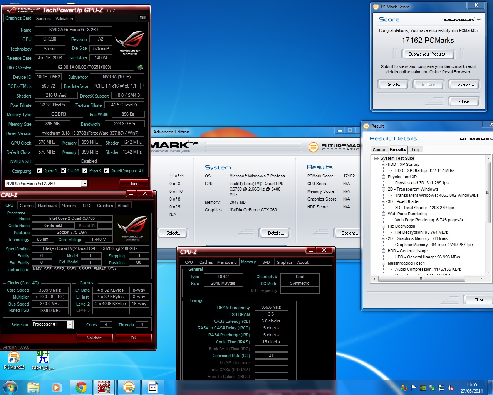Open the SPD tab in the memory CPU-Z window
493x395 pixels.
(x=266, y=262)
